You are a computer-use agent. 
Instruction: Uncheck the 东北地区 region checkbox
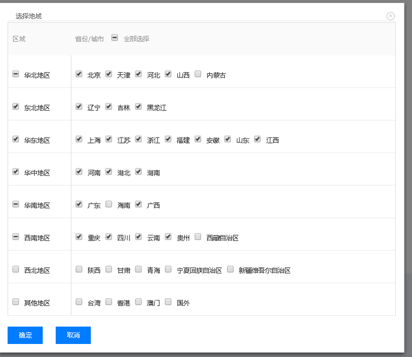tap(16, 107)
